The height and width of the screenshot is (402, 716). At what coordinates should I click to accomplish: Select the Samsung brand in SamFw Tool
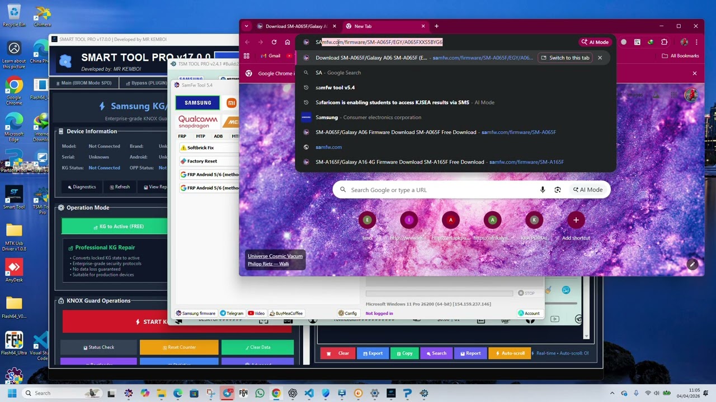click(198, 103)
